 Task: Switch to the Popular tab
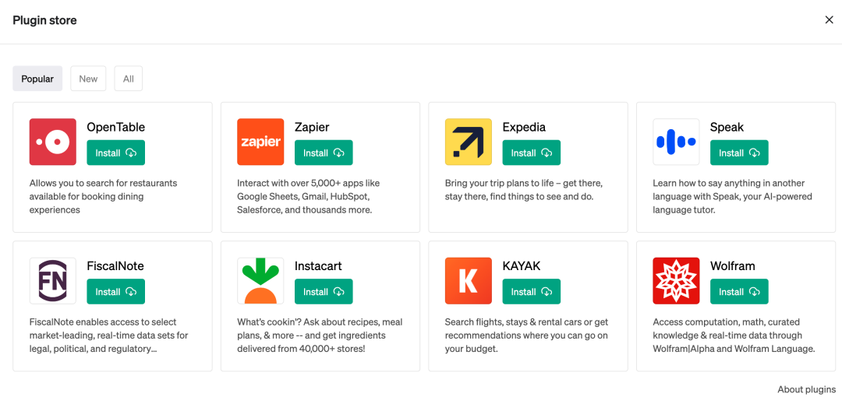[37, 79]
